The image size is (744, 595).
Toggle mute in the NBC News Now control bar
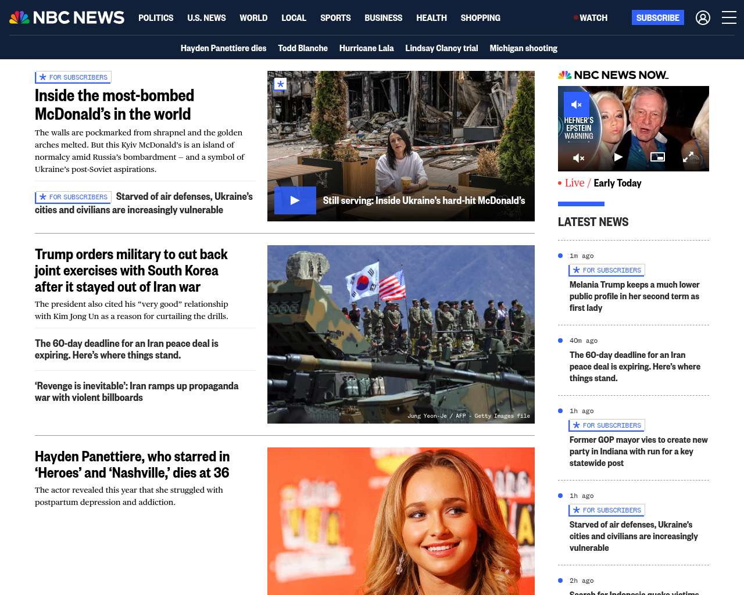(x=579, y=157)
